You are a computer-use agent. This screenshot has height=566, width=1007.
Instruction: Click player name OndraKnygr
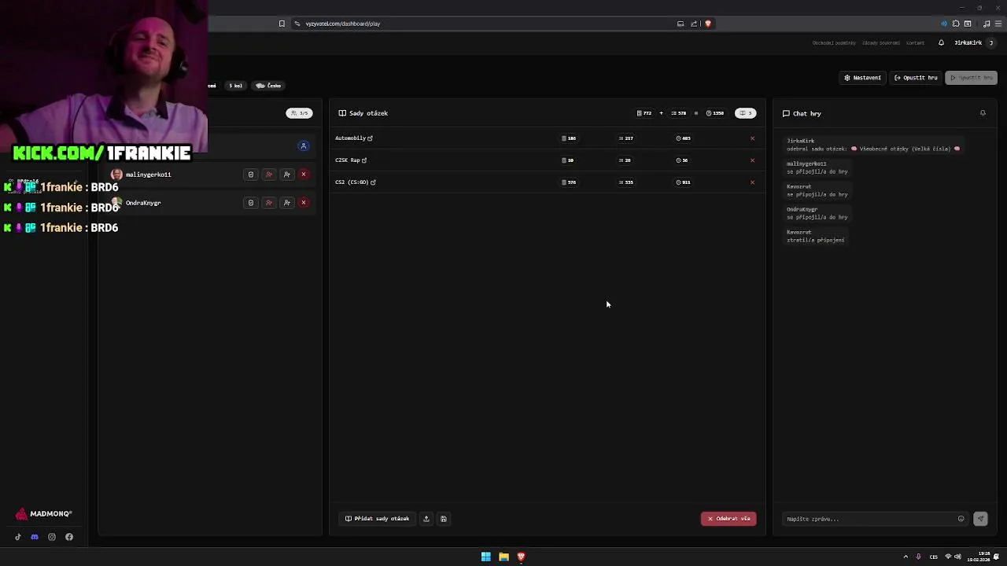143,203
